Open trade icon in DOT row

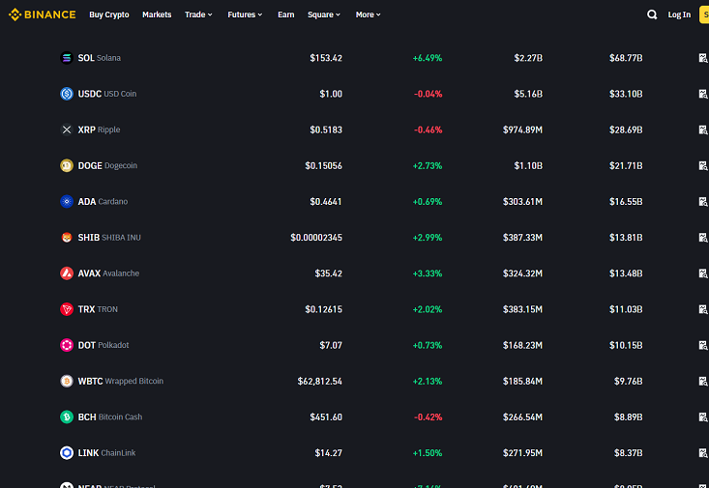click(x=703, y=345)
